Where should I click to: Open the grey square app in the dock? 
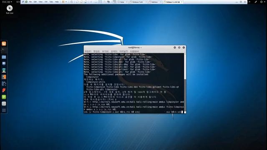tap(4, 104)
